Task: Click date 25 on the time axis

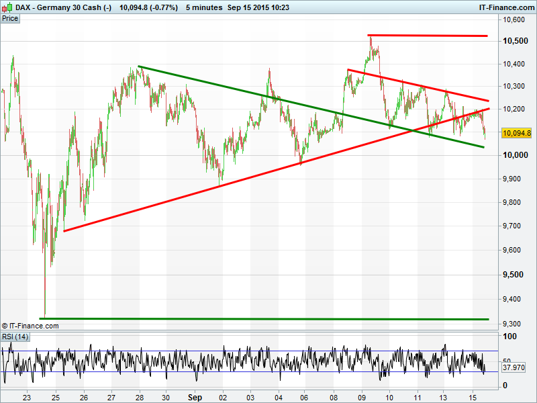Action: [56, 398]
